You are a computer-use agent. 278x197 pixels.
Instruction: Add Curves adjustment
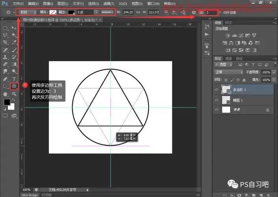point(241,36)
